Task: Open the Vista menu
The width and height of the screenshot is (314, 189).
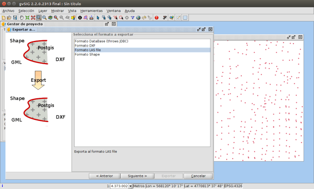Action: (x=72, y=11)
